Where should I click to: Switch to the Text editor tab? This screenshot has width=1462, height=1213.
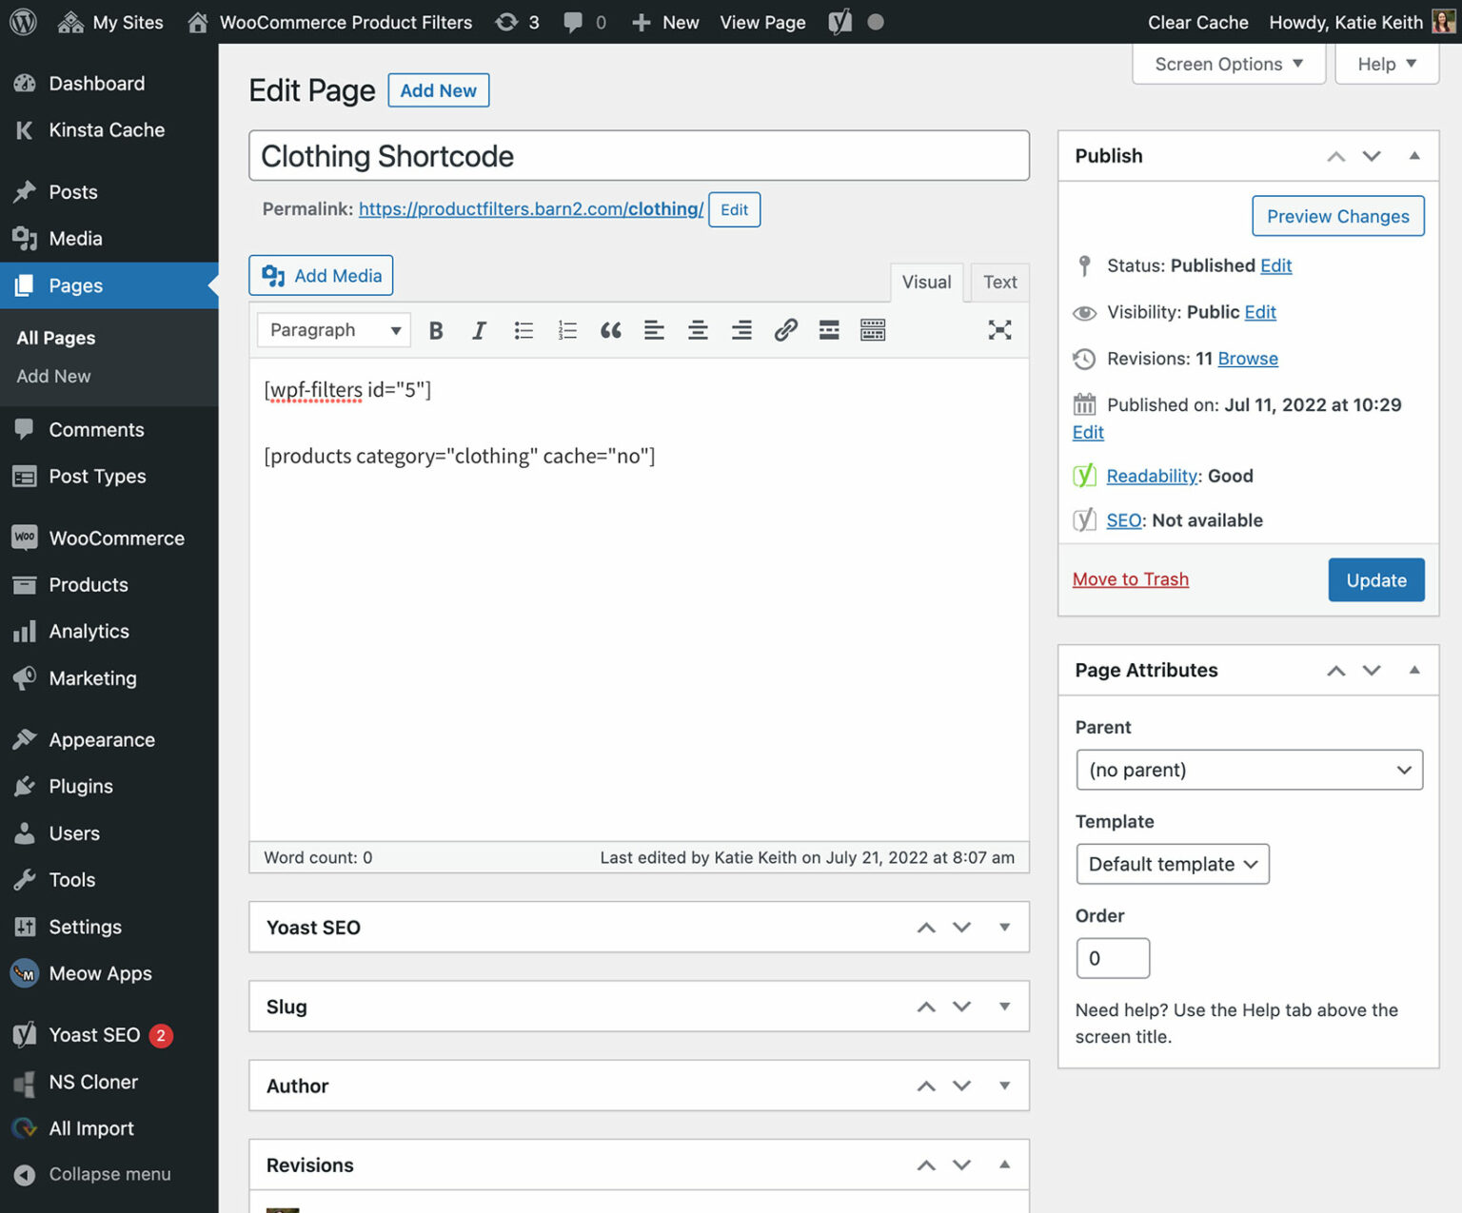tap(999, 282)
